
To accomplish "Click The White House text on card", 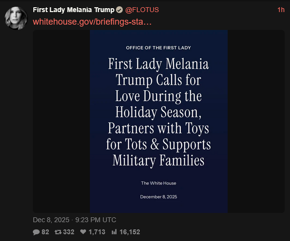I will [159, 183].
